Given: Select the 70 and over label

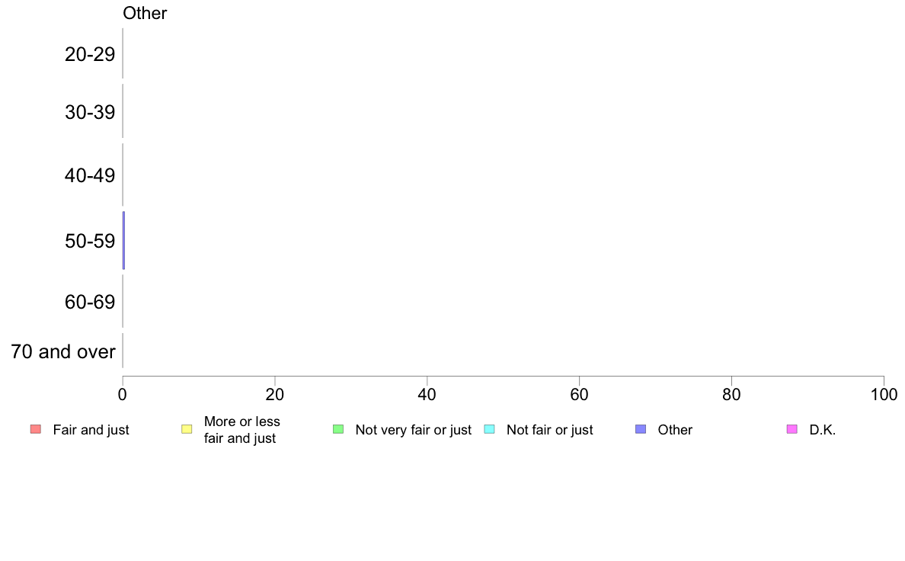Looking at the screenshot, I should (63, 351).
